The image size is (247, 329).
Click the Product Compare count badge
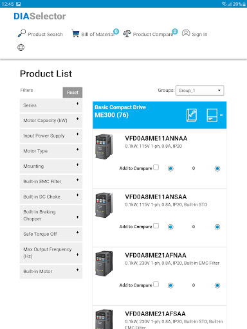click(x=175, y=31)
